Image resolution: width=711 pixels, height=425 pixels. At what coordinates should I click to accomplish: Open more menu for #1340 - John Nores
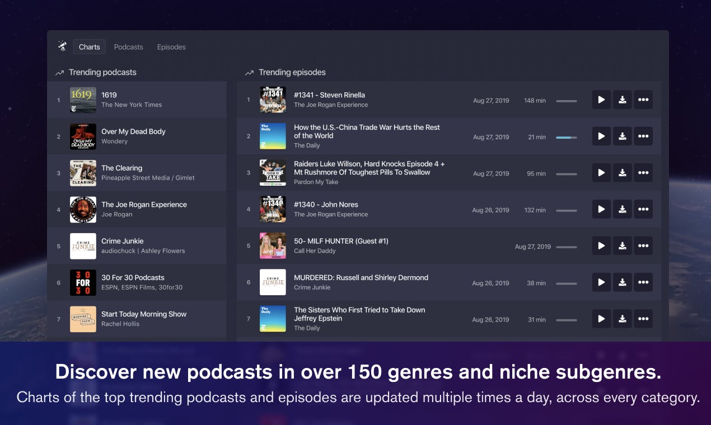[643, 209]
